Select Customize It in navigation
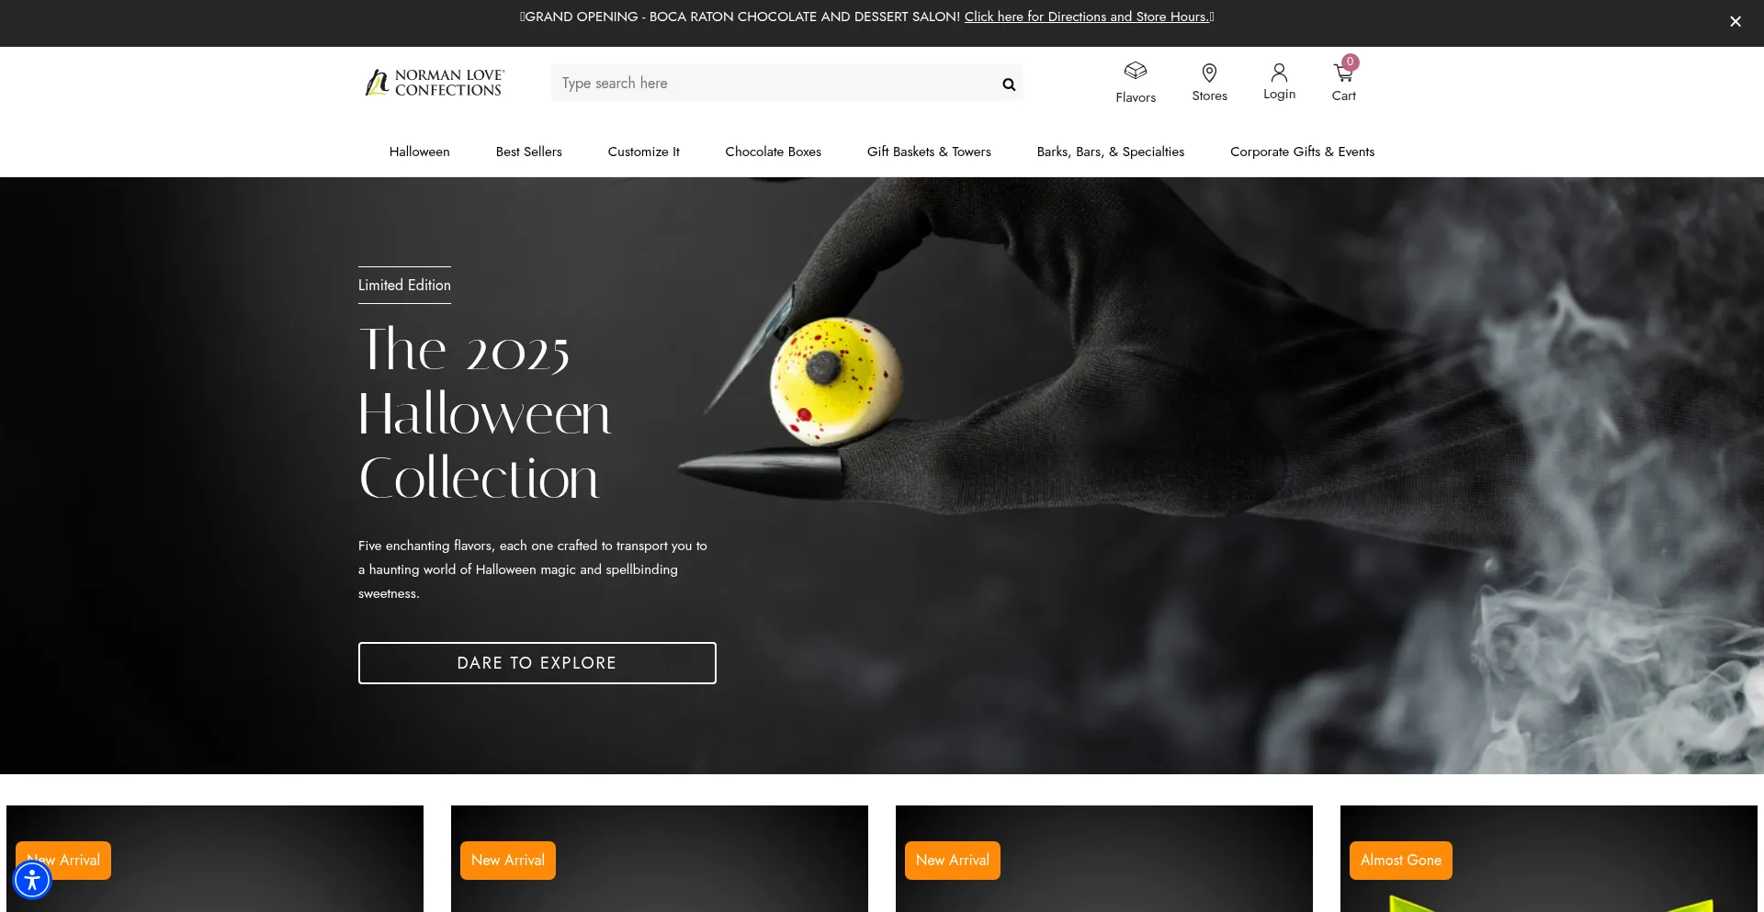This screenshot has width=1764, height=912. tap(643, 152)
